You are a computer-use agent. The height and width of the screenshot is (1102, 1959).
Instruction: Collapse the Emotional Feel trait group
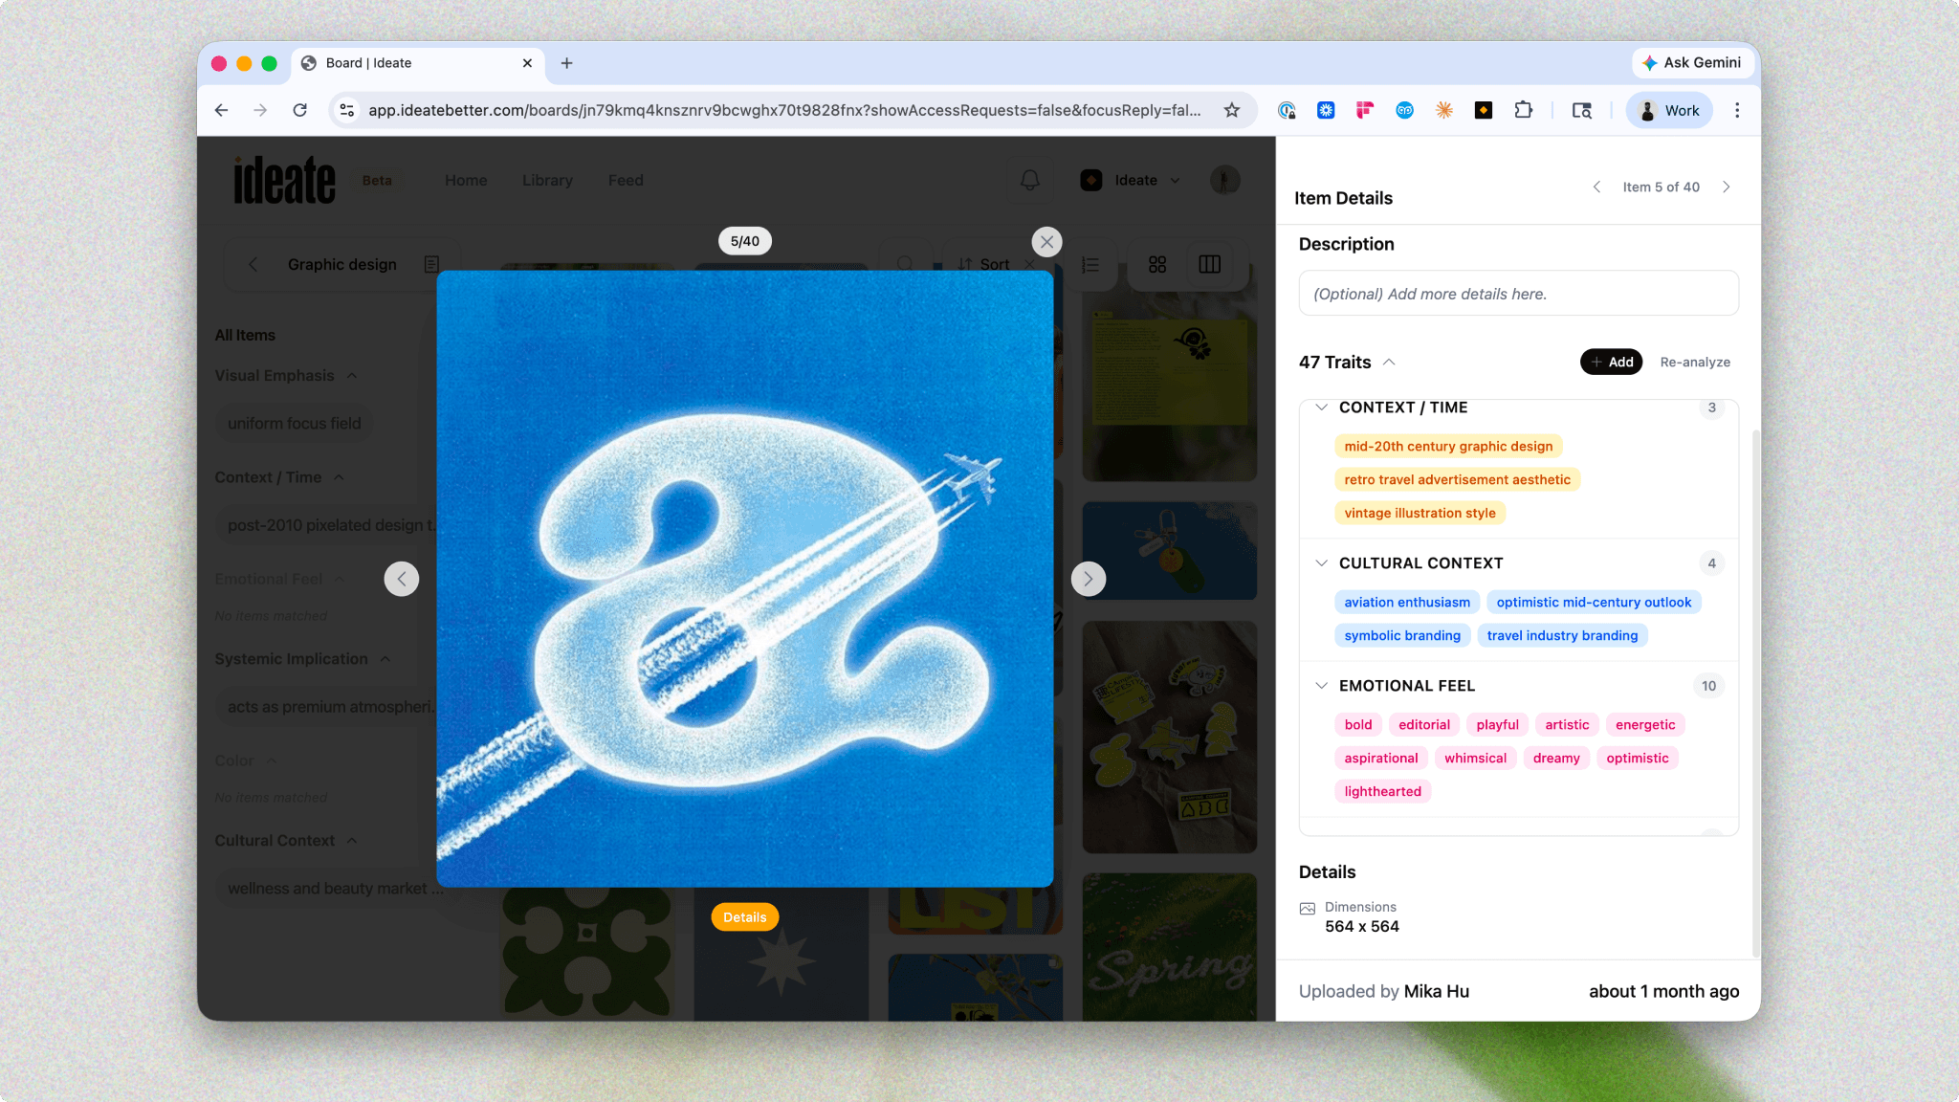click(x=1321, y=686)
